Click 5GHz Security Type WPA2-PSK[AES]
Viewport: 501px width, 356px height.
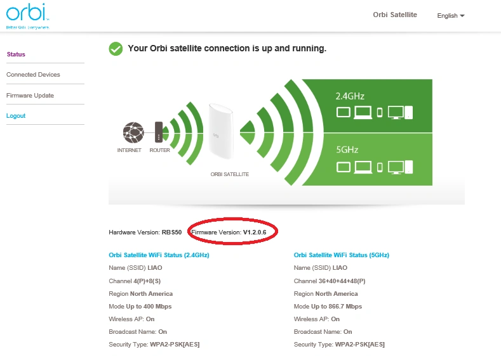tap(339, 345)
